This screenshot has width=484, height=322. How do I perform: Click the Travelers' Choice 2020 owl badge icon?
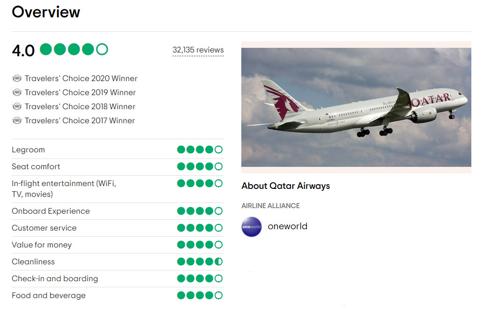pyautogui.click(x=17, y=78)
